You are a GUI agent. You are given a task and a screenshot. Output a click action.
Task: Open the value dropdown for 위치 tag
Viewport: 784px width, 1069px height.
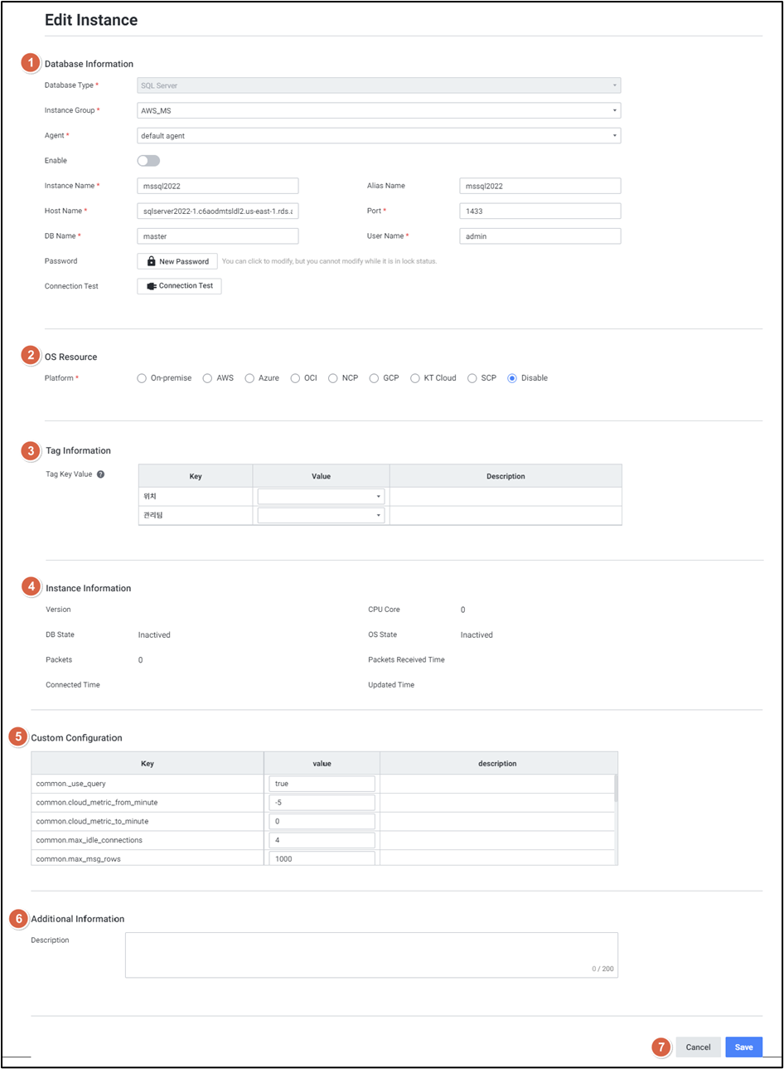pyautogui.click(x=321, y=497)
